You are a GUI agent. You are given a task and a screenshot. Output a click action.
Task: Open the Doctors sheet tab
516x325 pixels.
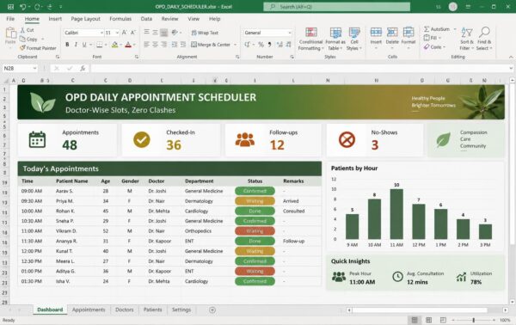[x=125, y=310]
